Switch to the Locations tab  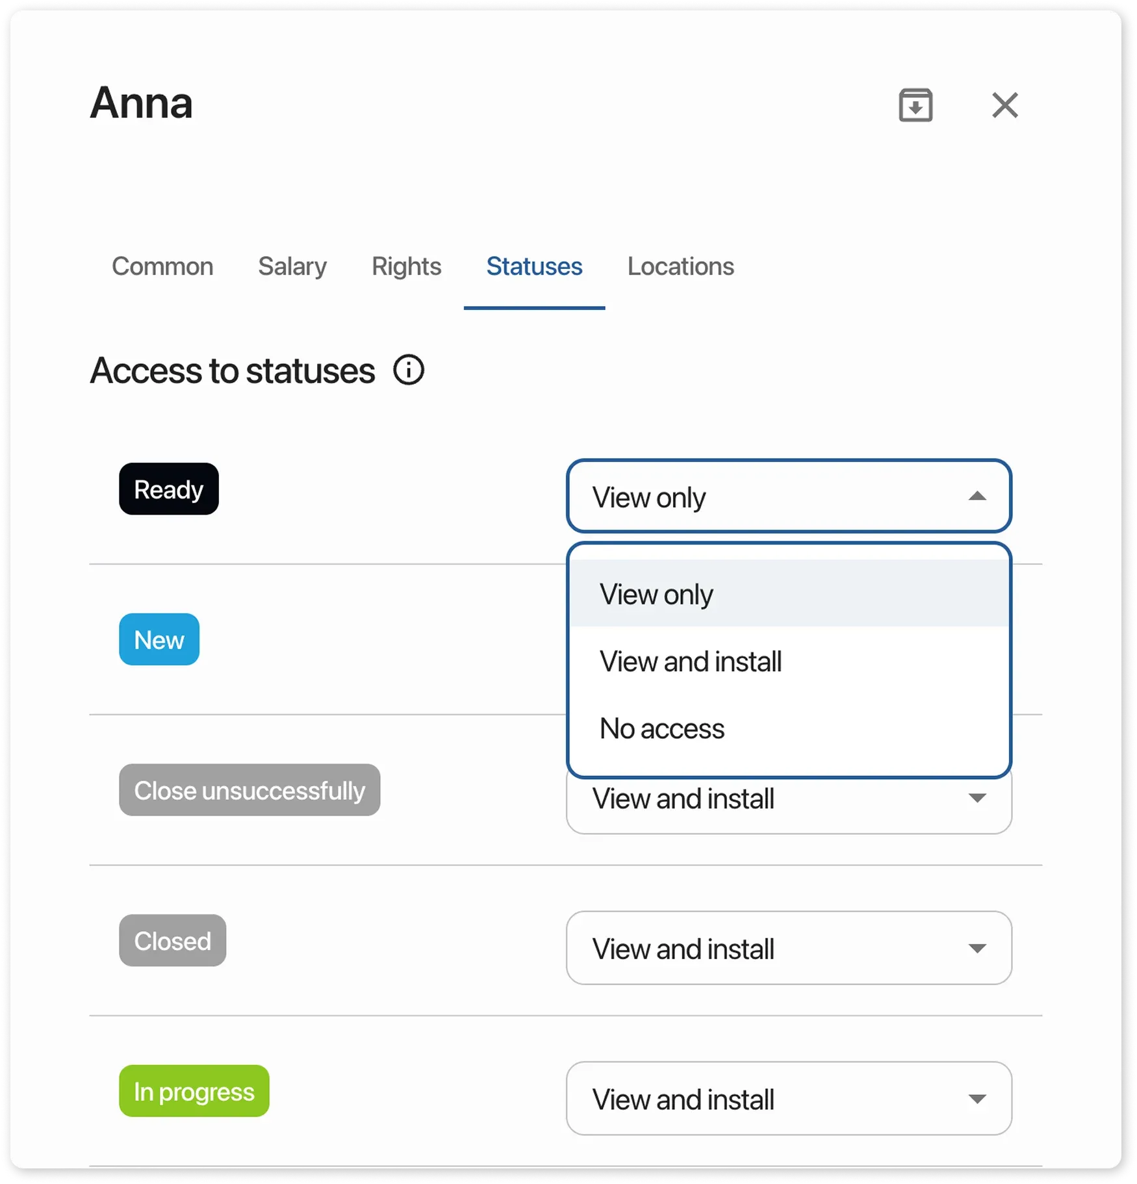[x=680, y=266]
